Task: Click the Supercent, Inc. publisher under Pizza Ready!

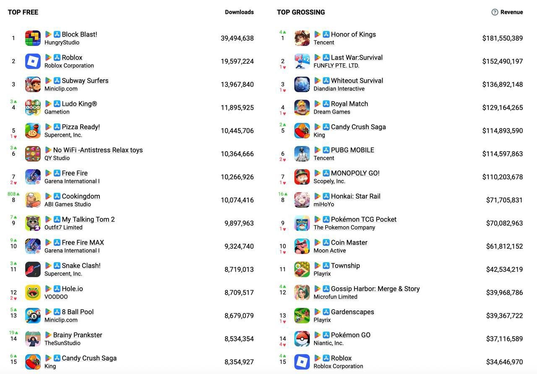Action: click(x=63, y=135)
